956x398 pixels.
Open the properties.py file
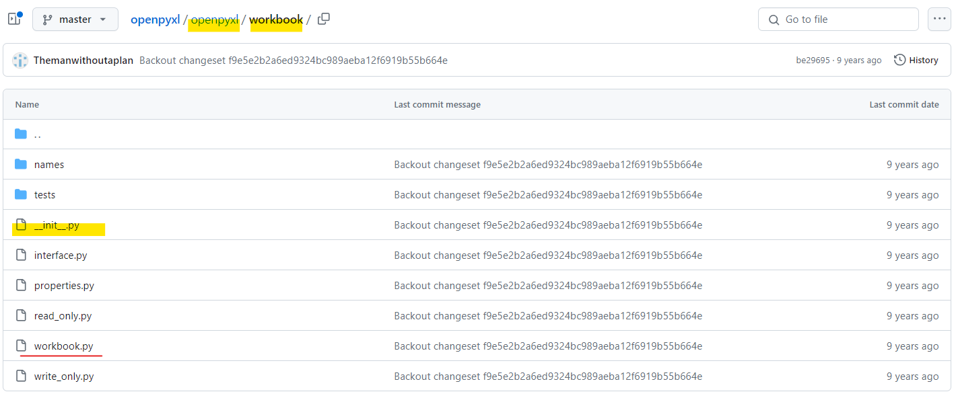(64, 286)
